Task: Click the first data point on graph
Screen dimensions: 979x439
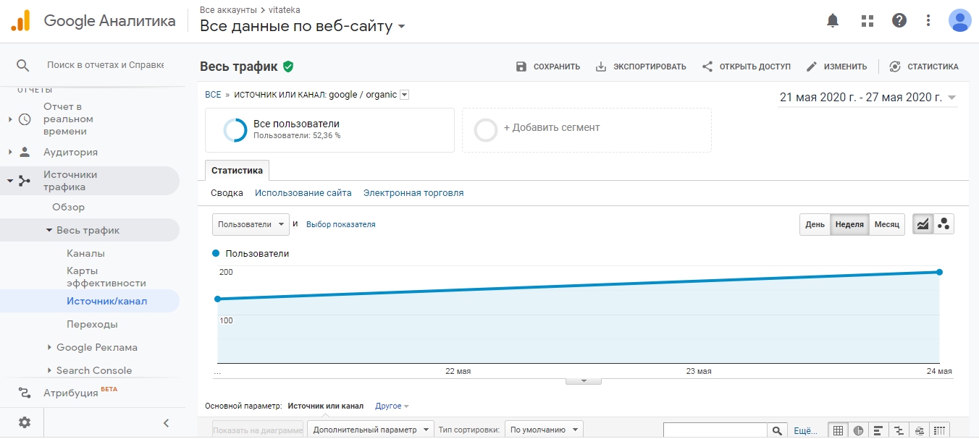Action: tap(217, 299)
